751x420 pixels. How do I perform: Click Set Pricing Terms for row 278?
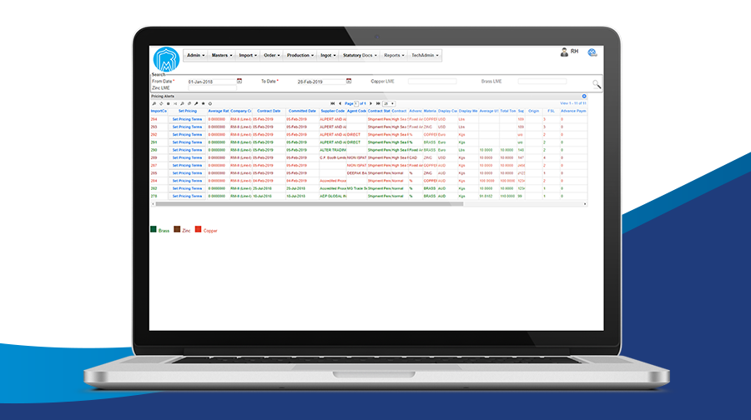point(186,197)
